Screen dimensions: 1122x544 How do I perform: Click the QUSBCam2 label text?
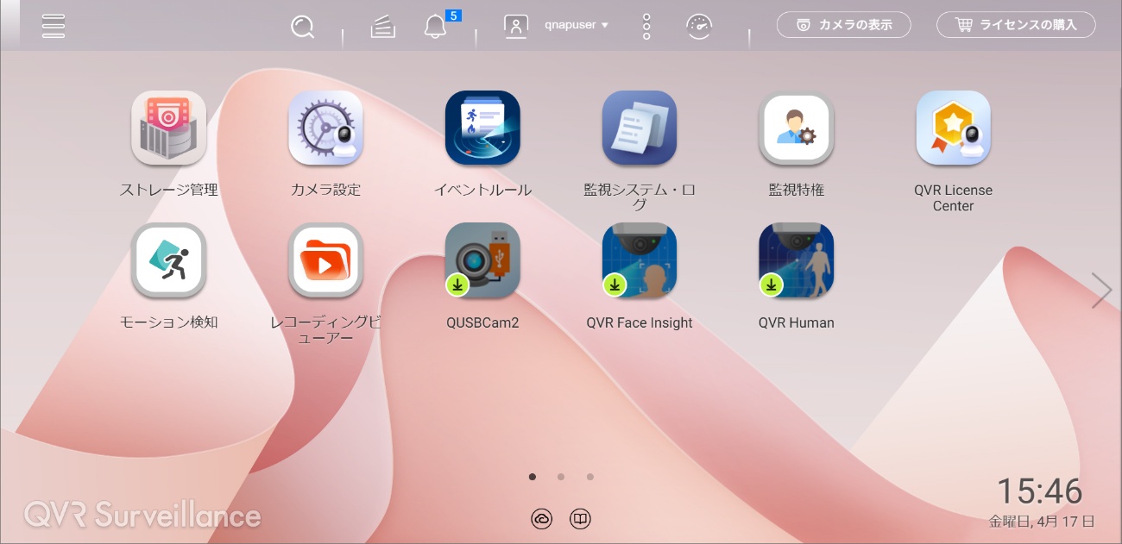pos(482,322)
